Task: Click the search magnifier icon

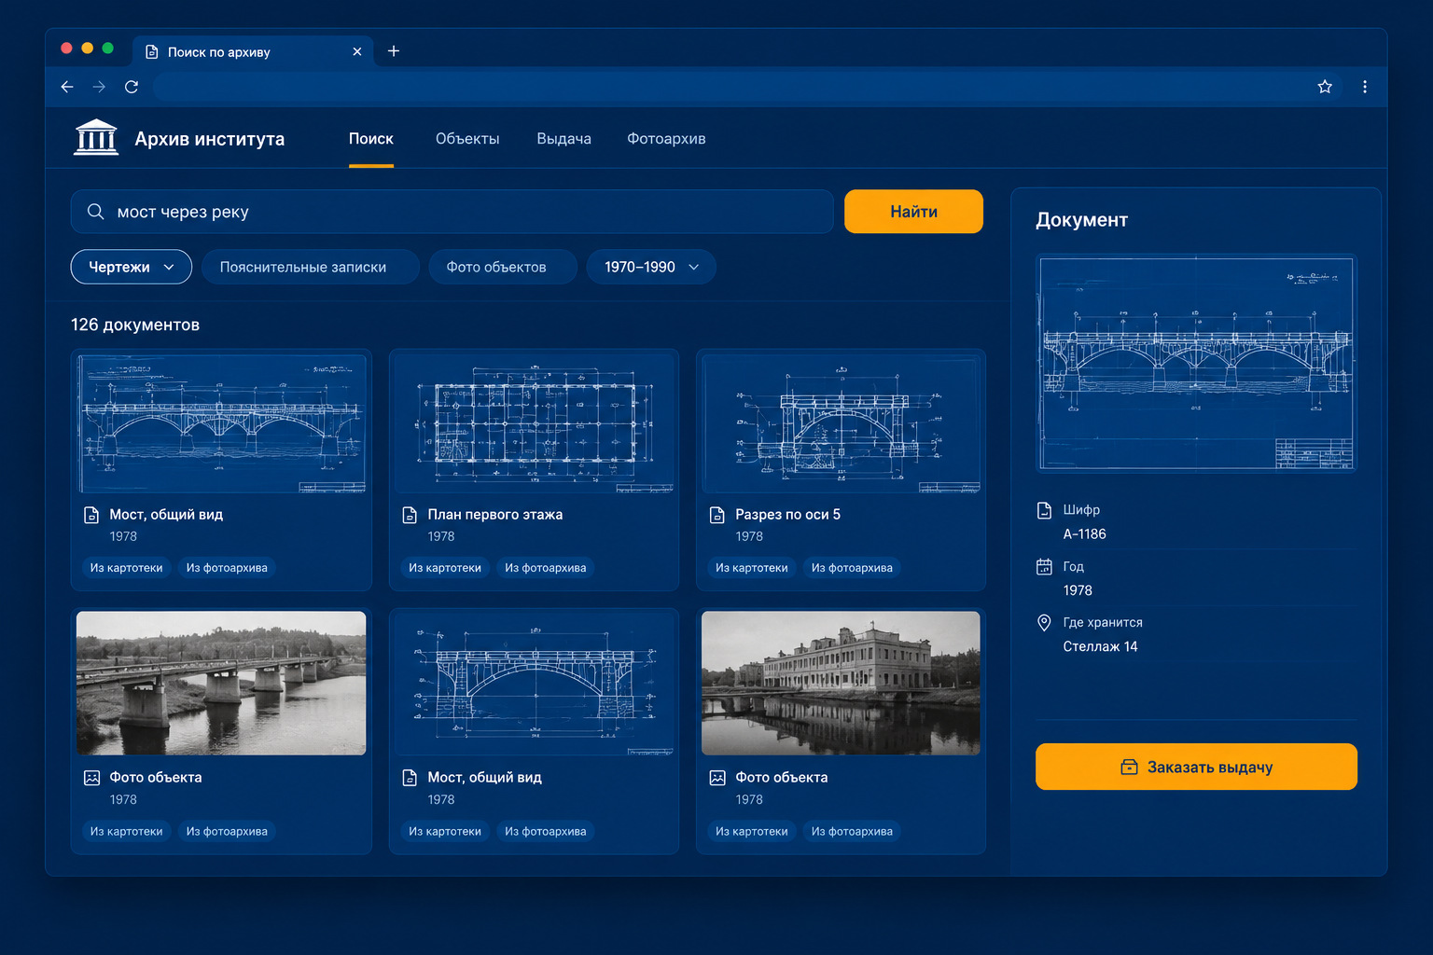Action: 95,212
